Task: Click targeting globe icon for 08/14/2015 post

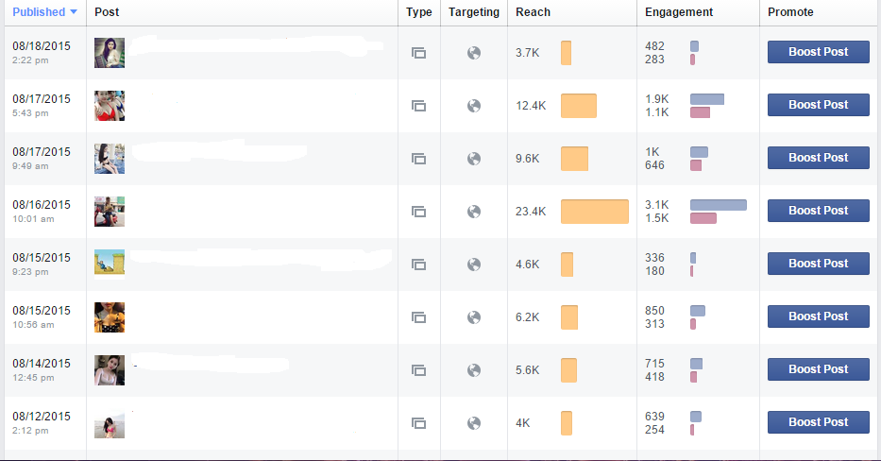Action: 474,370
